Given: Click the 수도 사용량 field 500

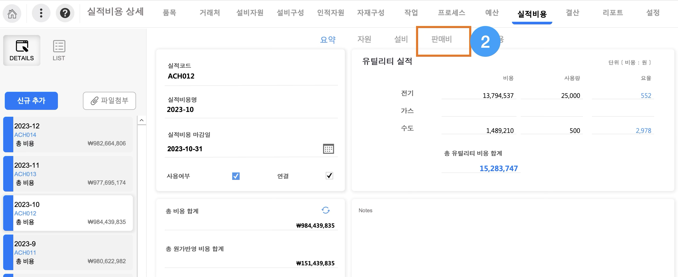Looking at the screenshot, I should (x=552, y=131).
